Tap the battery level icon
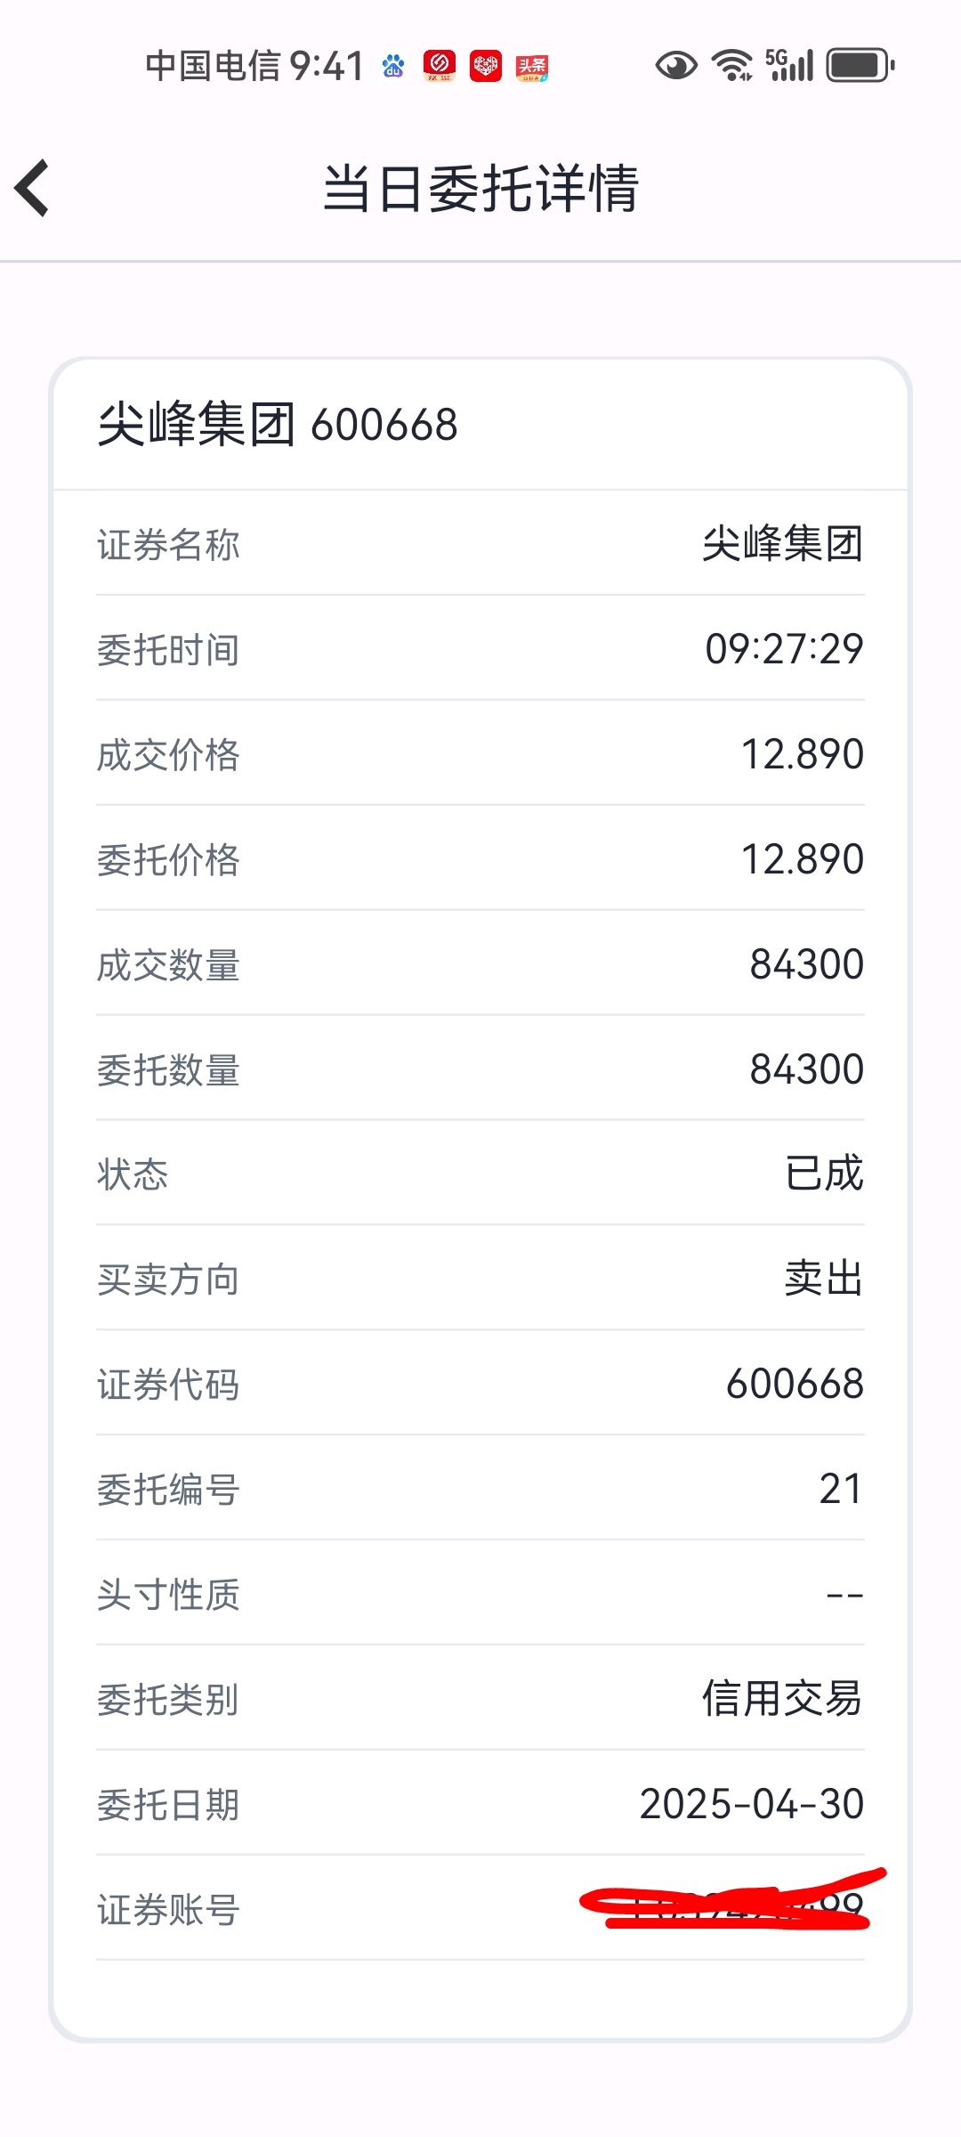This screenshot has width=961, height=2137. 860,66
